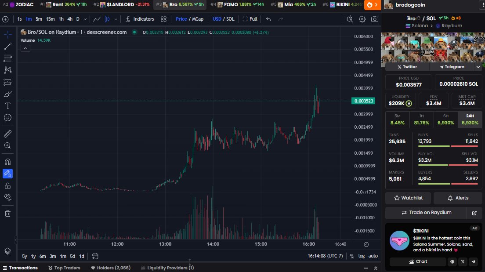Open the Fibonacci retracement tool group
This screenshot has height=272, width=485.
click(x=8, y=58)
